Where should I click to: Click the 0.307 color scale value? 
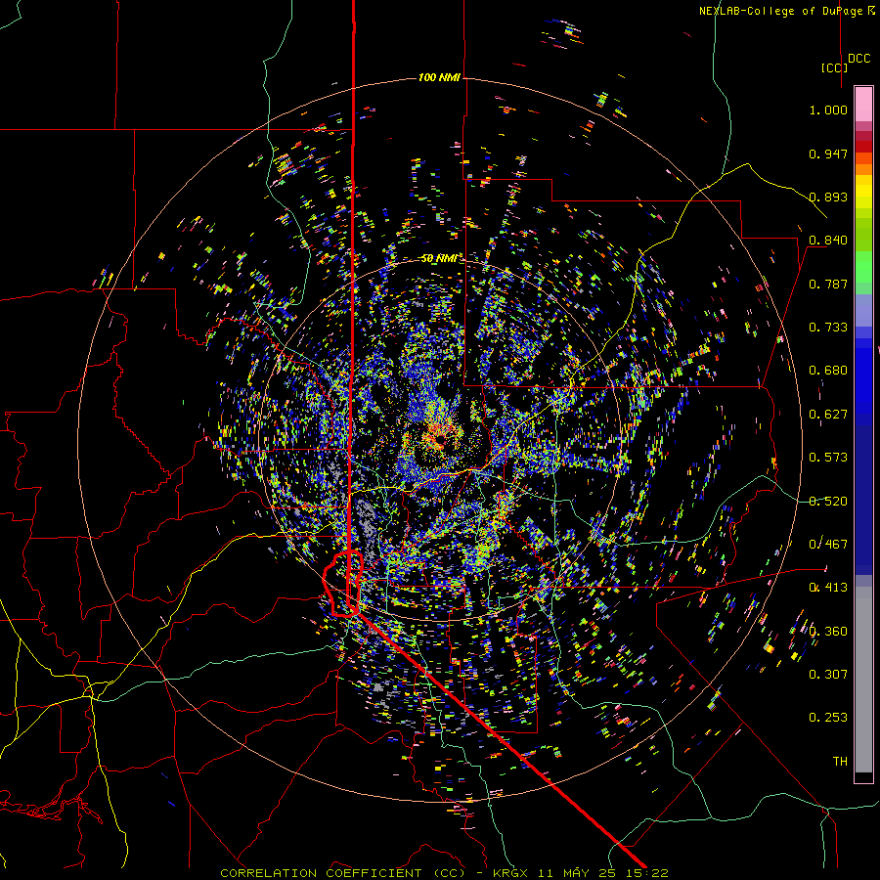pos(828,675)
